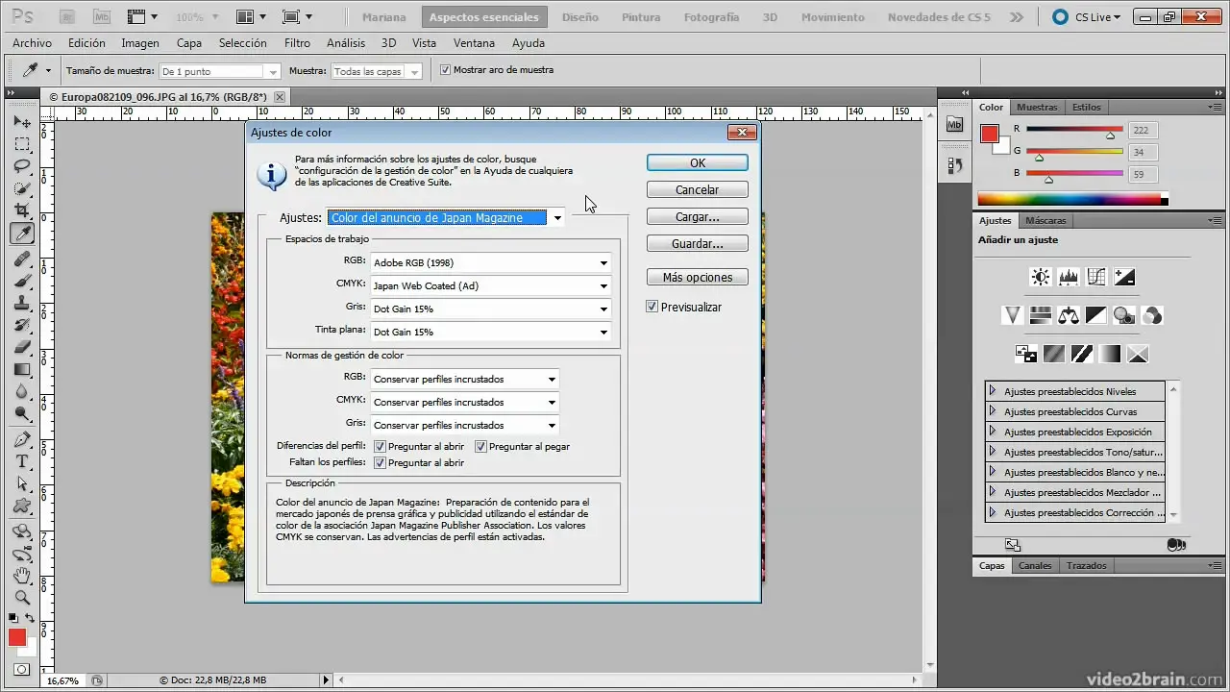Screen dimensions: 1230x692
Task: Open the CMYK working space dropdown
Action: pos(490,285)
